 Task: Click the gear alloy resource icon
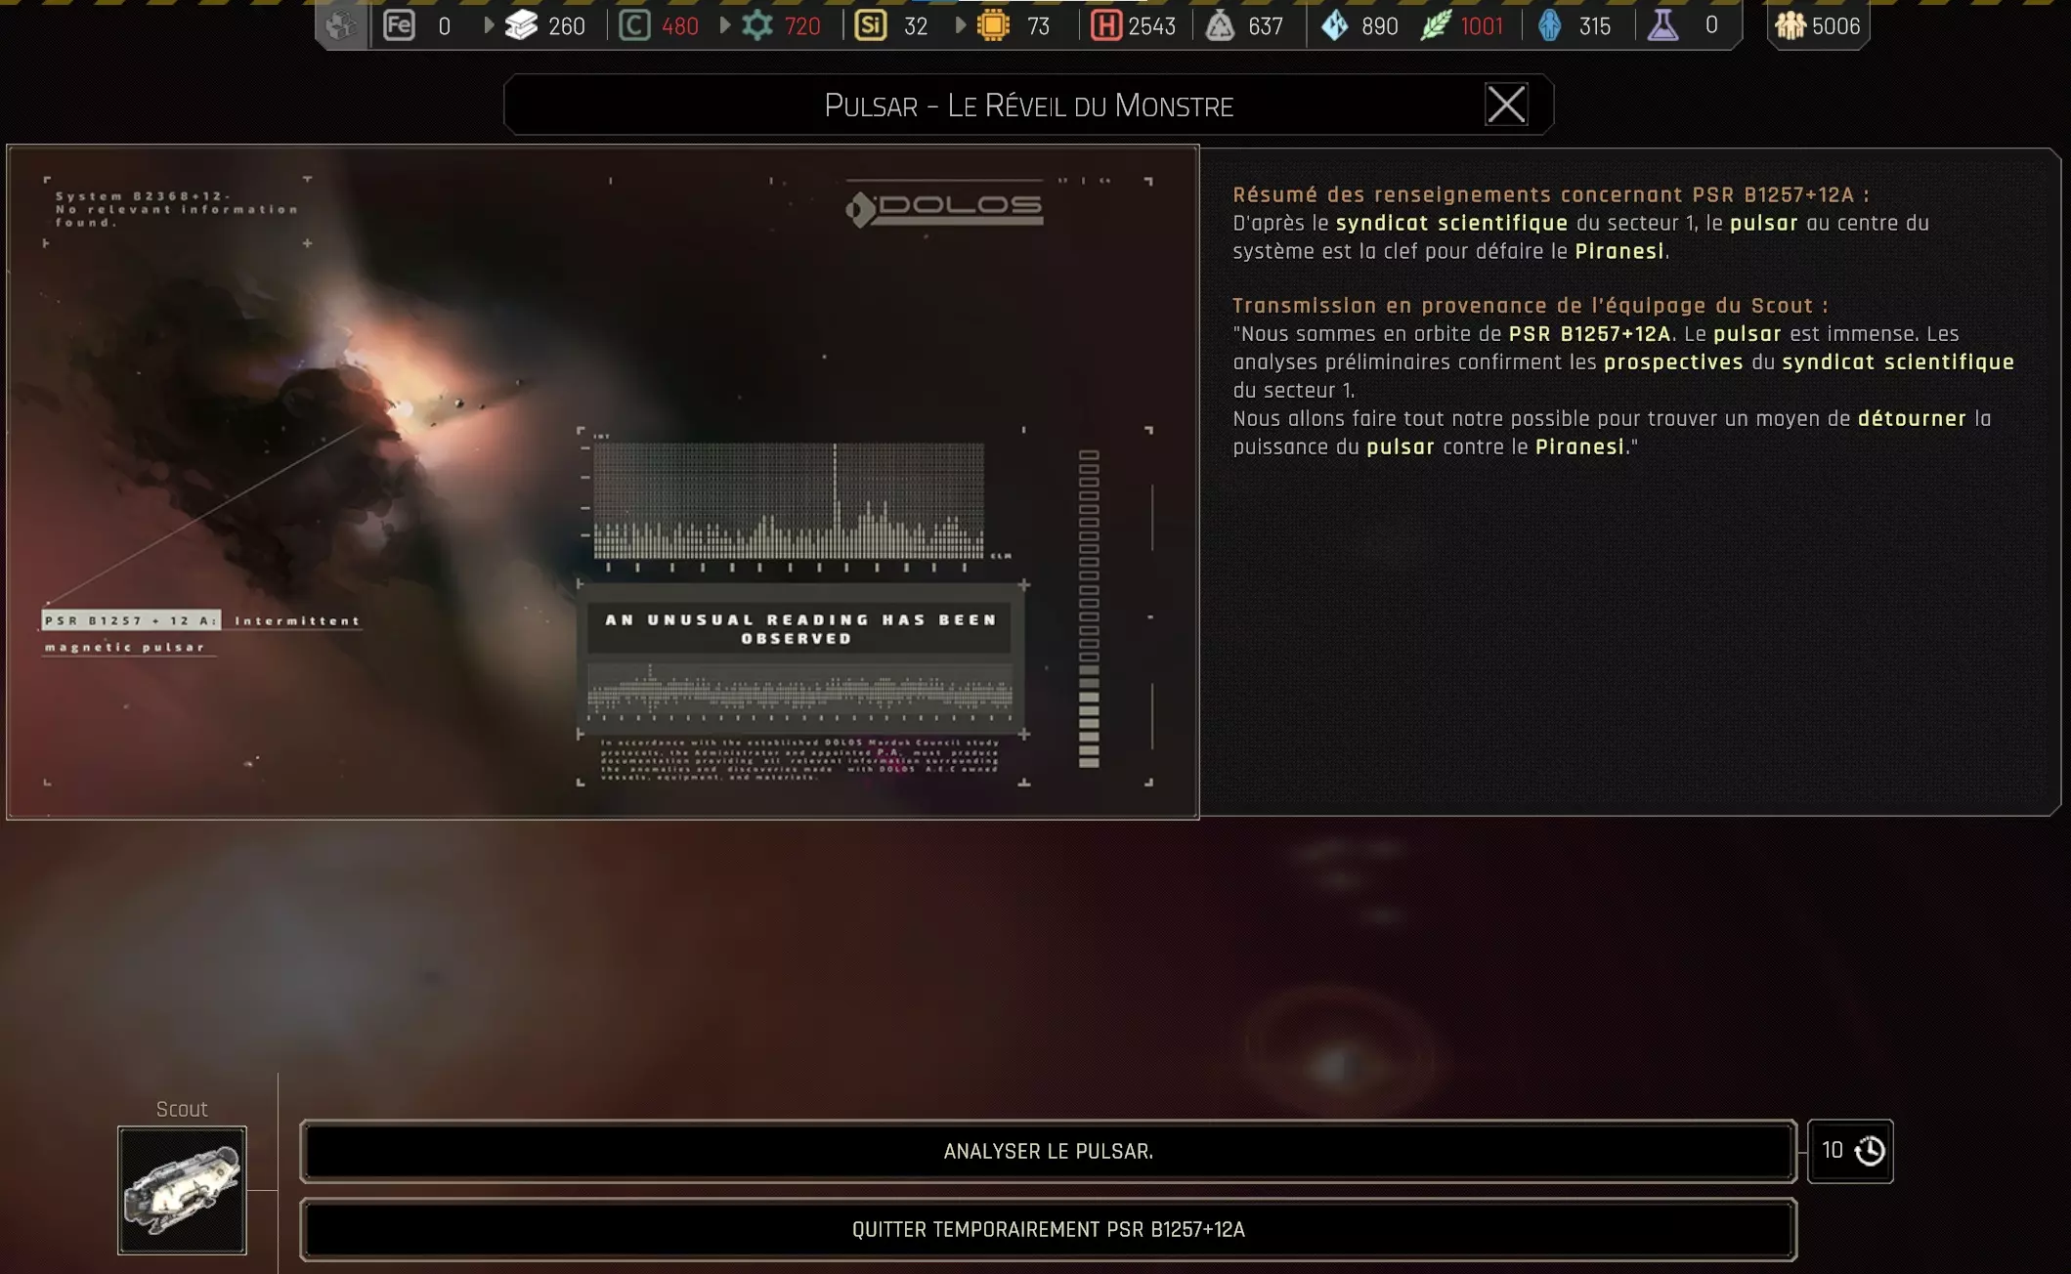pos(757,25)
